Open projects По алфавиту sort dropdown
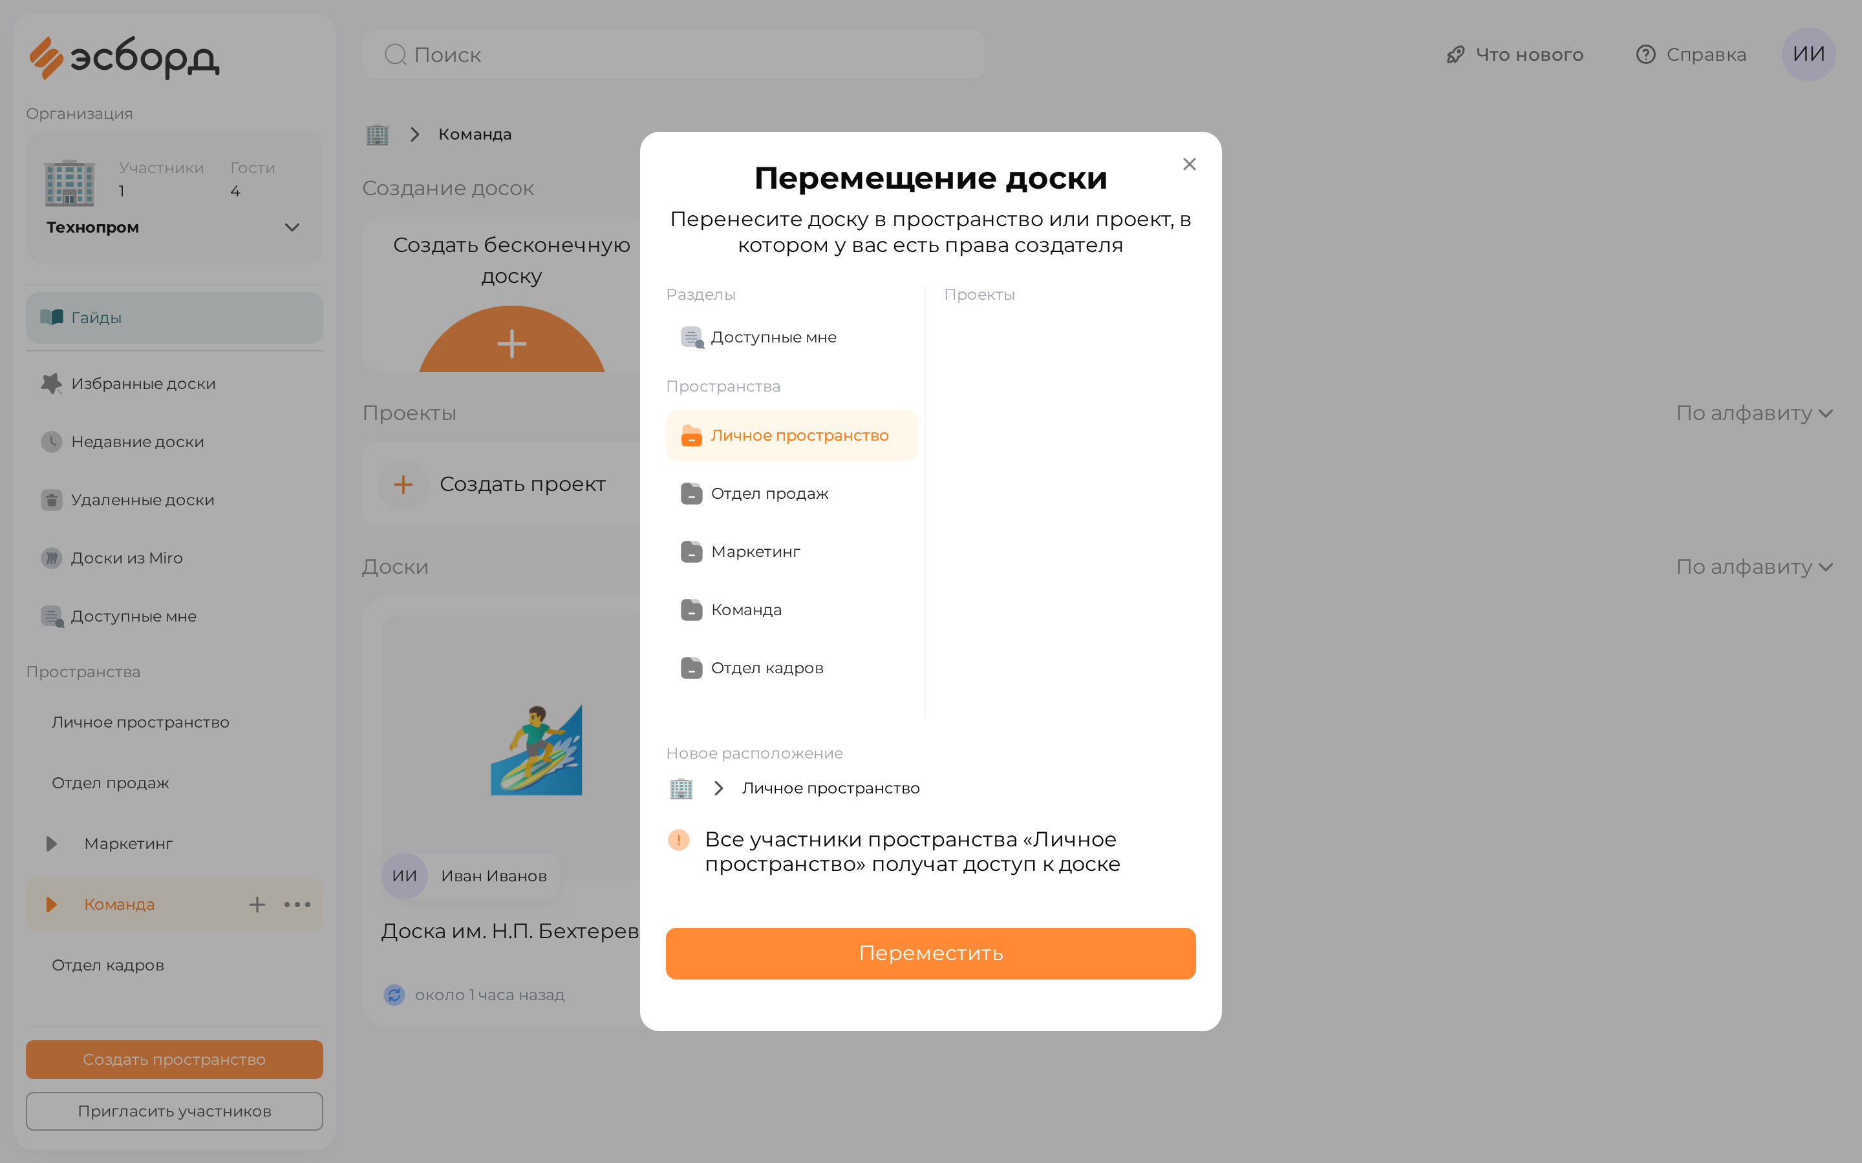Image resolution: width=1862 pixels, height=1163 pixels. 1754,413
